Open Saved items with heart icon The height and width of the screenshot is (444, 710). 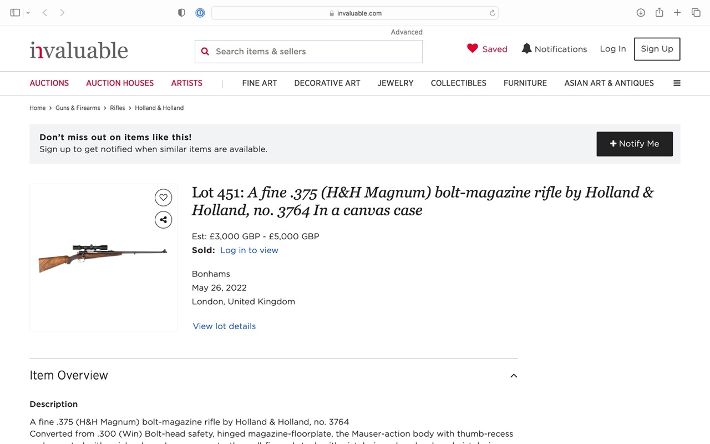click(487, 49)
